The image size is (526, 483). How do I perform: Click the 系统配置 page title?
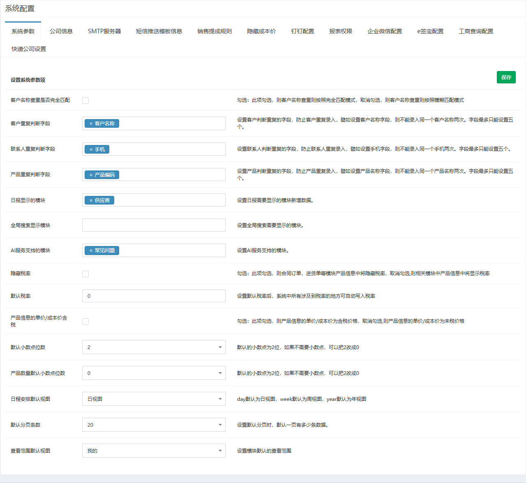pos(20,9)
